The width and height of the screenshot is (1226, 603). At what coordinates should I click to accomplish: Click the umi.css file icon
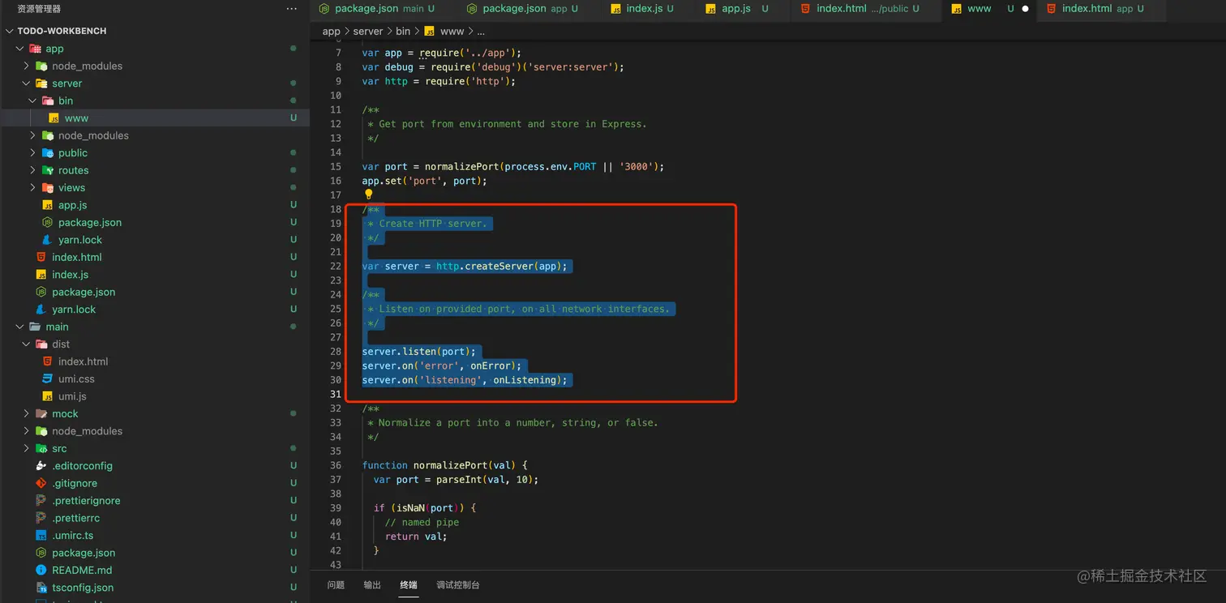pos(47,379)
